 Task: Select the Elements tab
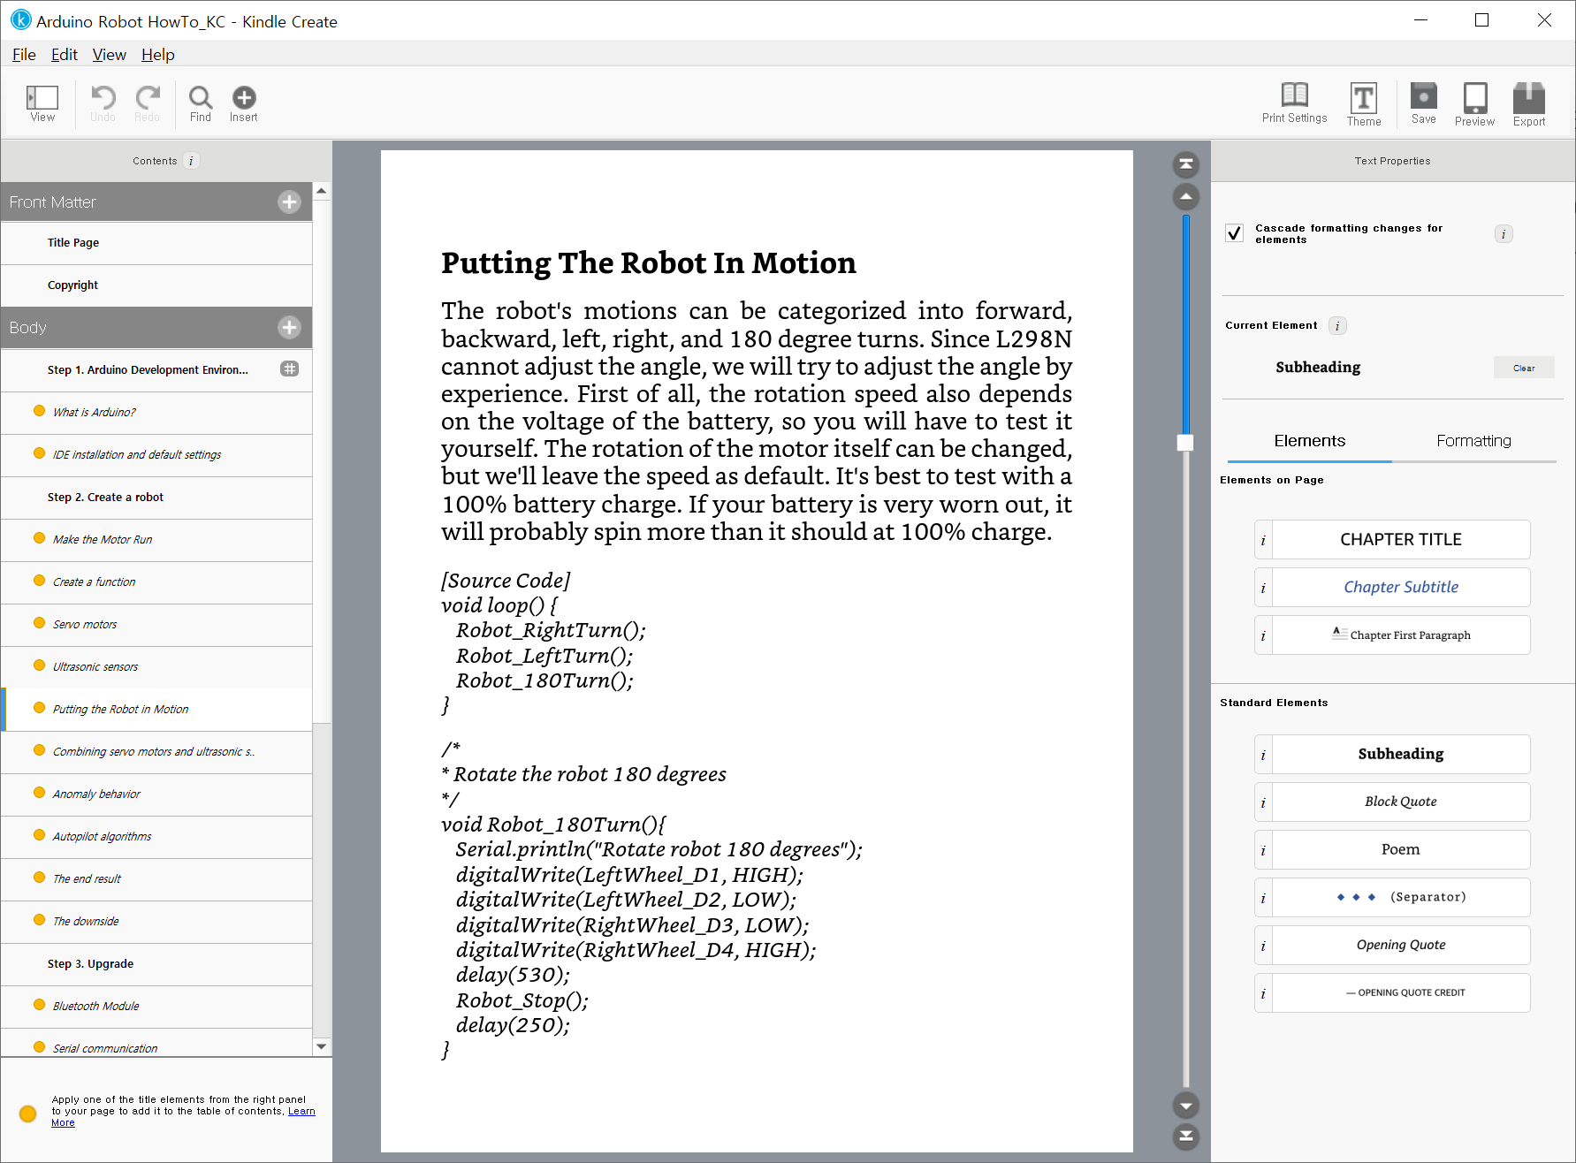pyautogui.click(x=1309, y=441)
